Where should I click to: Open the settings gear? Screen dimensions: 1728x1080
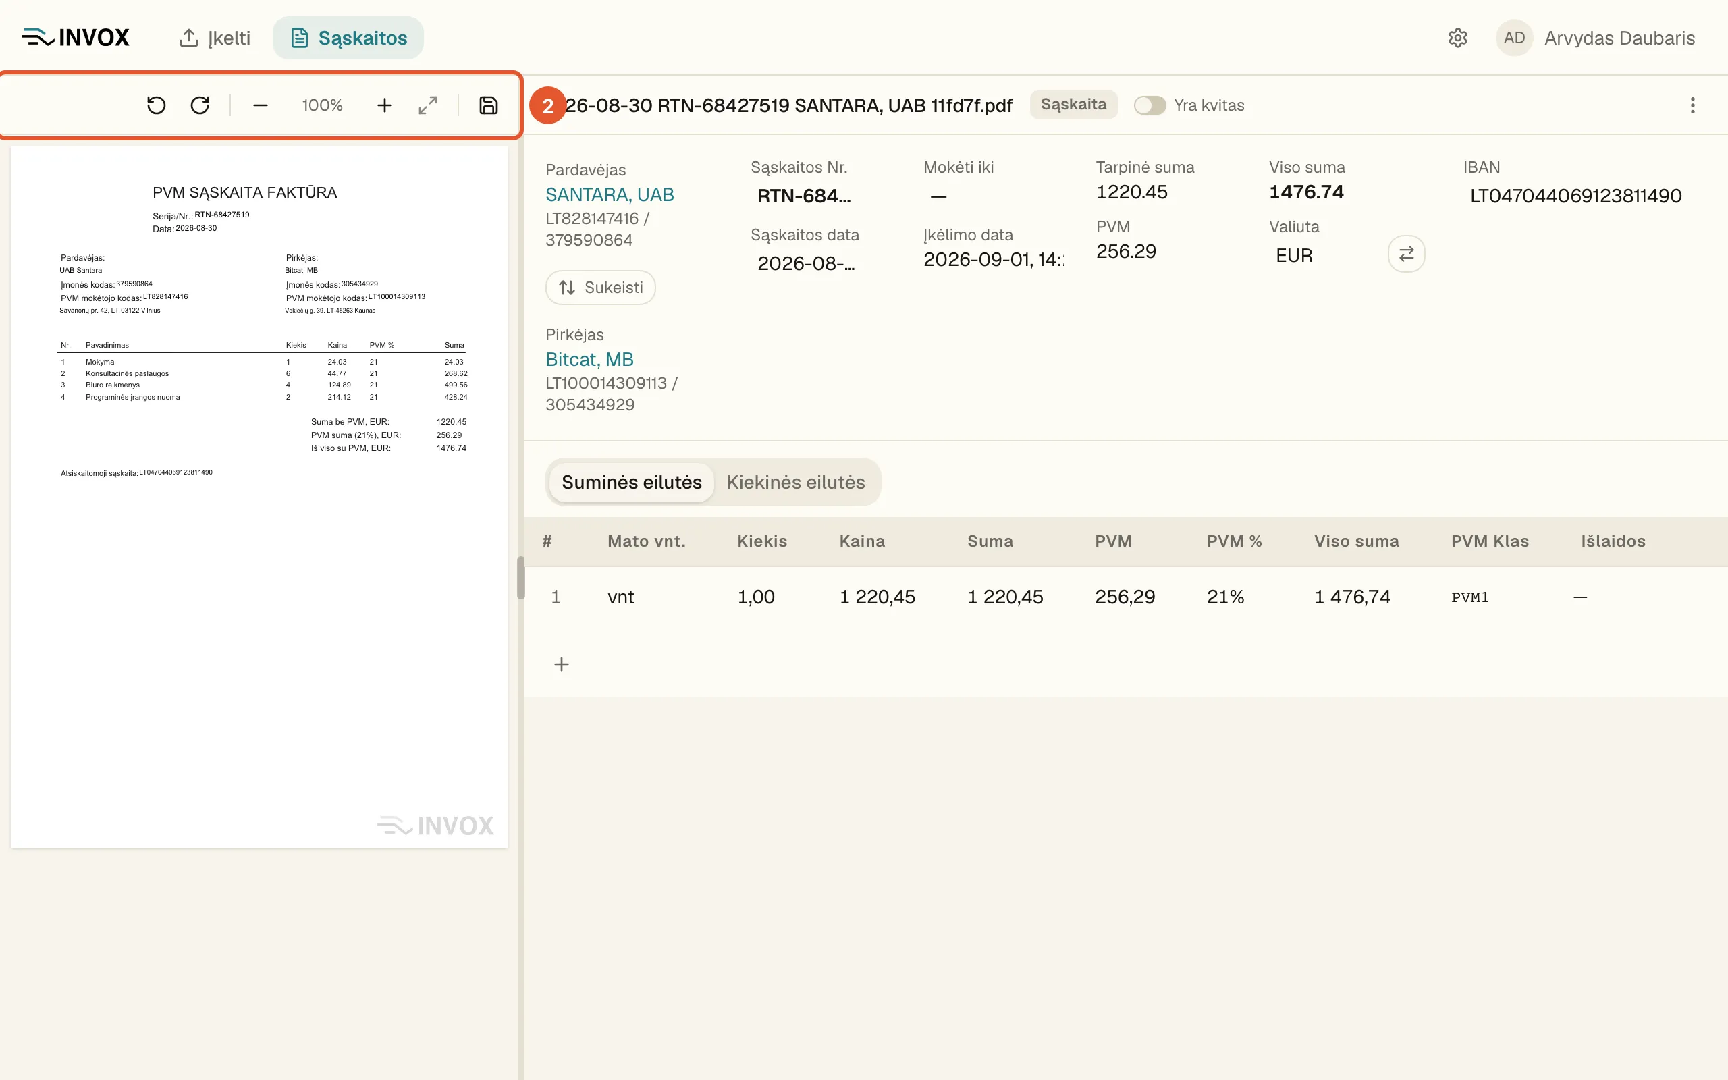(x=1457, y=38)
